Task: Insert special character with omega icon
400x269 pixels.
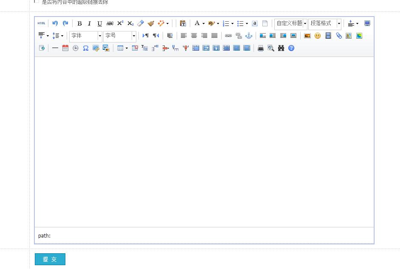Action: [x=86, y=48]
